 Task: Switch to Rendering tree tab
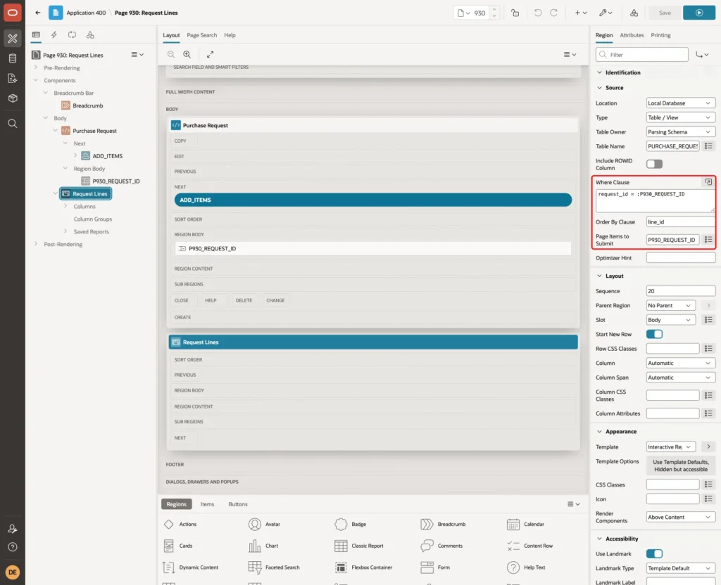tap(36, 35)
